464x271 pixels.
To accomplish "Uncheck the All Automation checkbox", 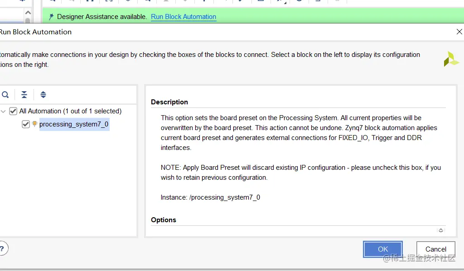I will [13, 111].
